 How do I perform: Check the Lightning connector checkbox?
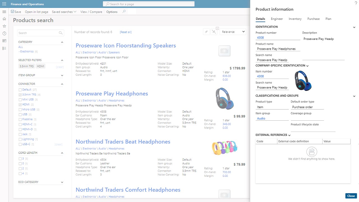(x=20, y=139)
